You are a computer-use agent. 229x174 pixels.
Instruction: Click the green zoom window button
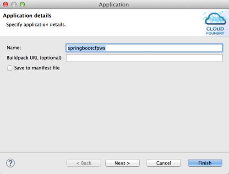coord(22,5)
